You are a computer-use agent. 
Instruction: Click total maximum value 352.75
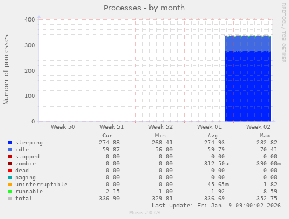(x=267, y=199)
